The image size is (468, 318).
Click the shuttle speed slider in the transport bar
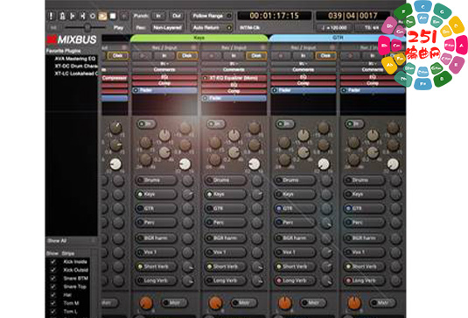[x=85, y=27]
